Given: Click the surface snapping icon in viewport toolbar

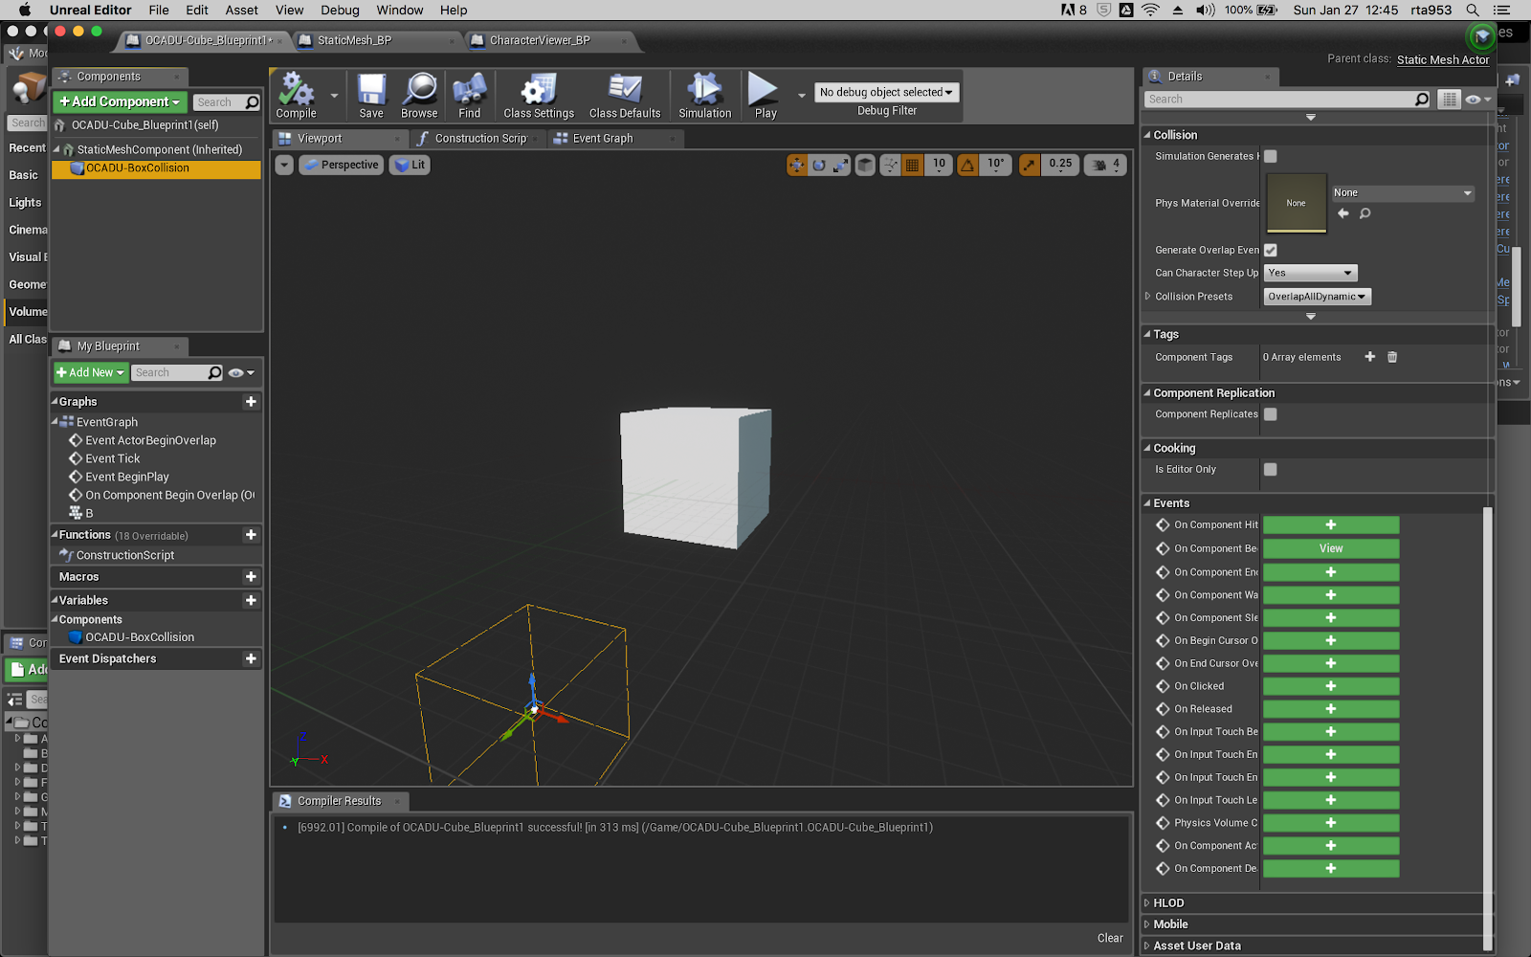Looking at the screenshot, I should [891, 166].
